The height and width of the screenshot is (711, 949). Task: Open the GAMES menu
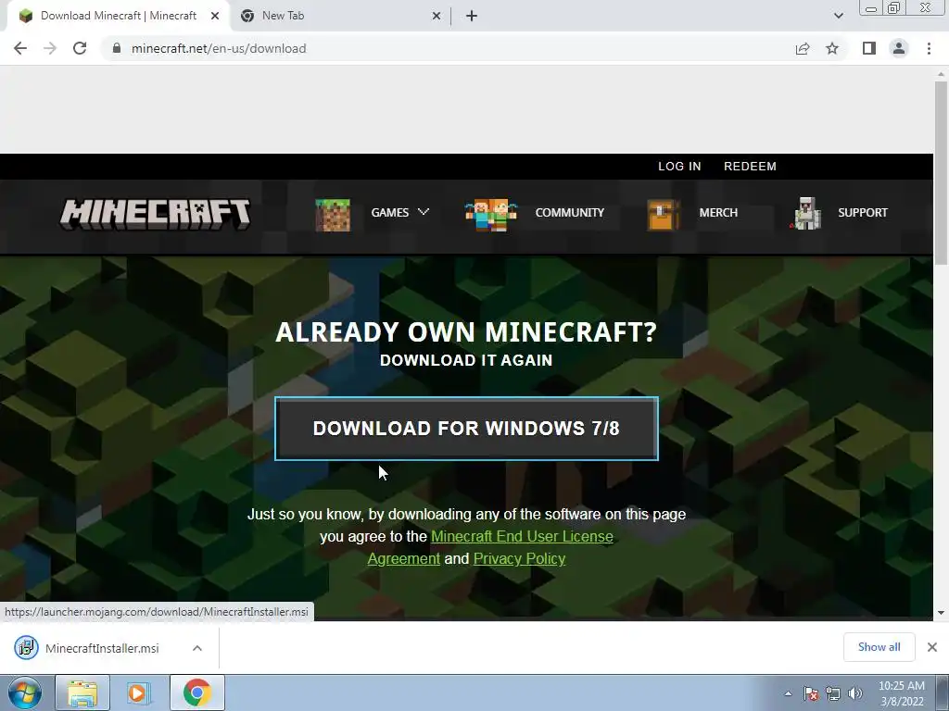[390, 212]
